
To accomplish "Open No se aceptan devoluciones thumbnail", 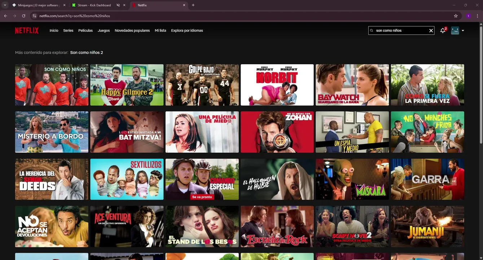I will (x=52, y=226).
